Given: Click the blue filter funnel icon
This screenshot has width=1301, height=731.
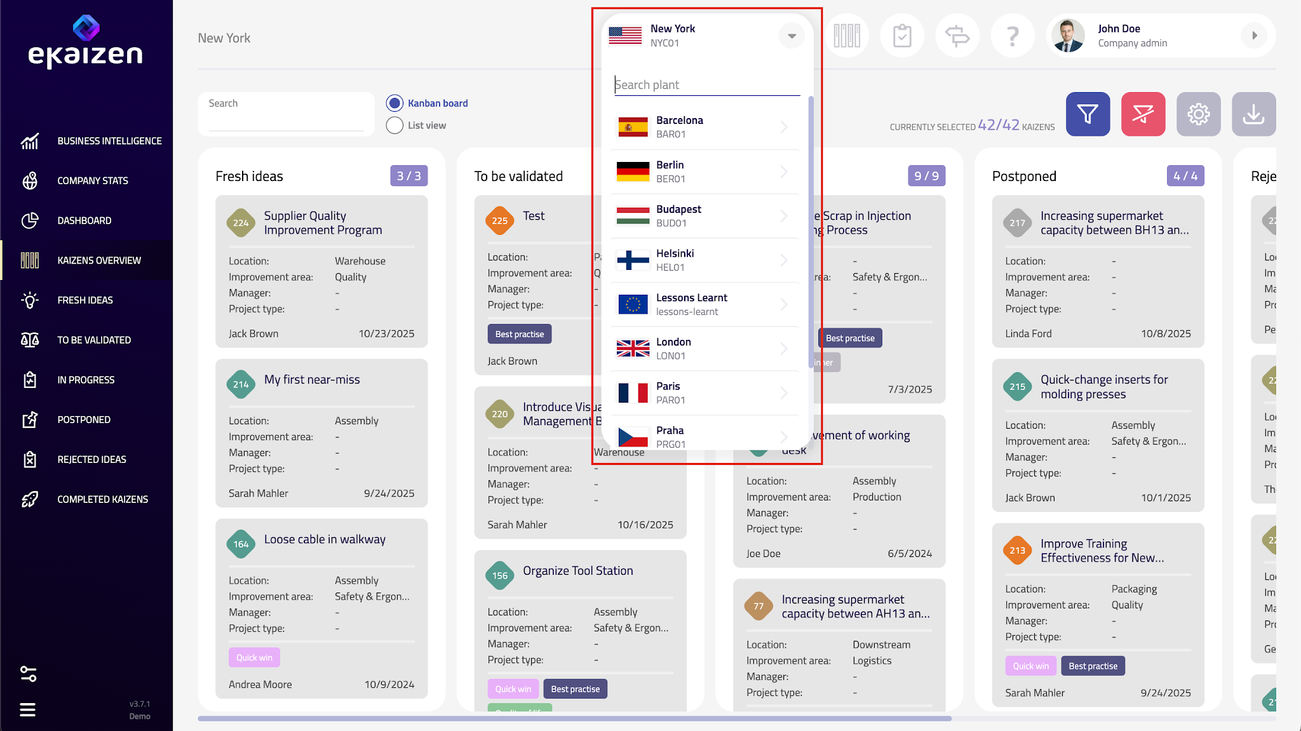Looking at the screenshot, I should (1088, 114).
